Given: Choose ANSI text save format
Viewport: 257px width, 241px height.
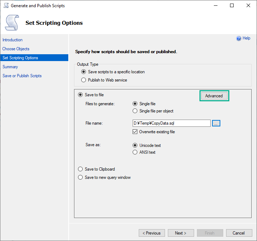Looking at the screenshot, I should click(x=135, y=152).
